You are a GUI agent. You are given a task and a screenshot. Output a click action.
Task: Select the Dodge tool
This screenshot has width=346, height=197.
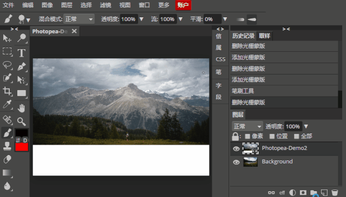[x=22, y=38]
